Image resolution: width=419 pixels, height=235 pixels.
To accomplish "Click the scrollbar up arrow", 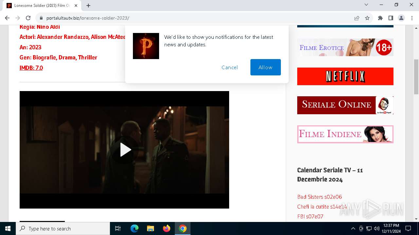I will [416, 28].
